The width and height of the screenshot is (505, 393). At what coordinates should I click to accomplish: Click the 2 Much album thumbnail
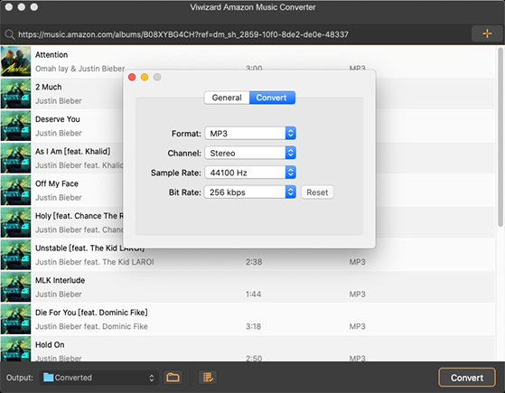point(15,93)
